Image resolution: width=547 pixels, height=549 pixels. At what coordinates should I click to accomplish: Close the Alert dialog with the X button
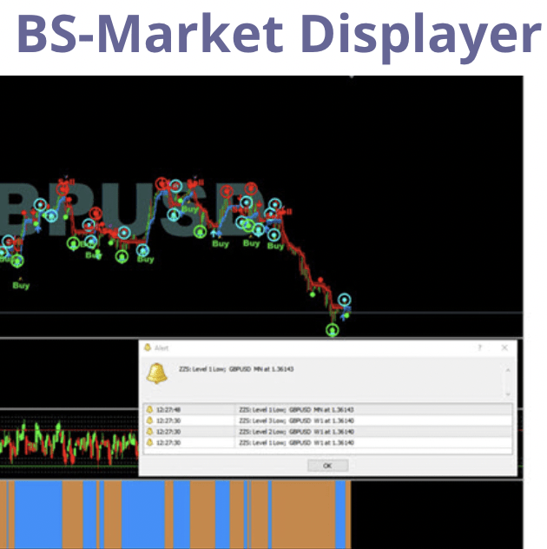504,347
